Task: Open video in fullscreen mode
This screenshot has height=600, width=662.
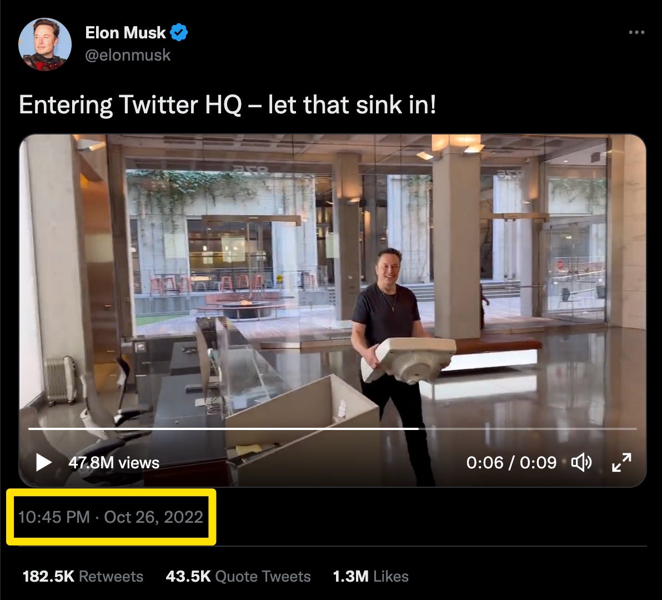Action: tap(621, 462)
